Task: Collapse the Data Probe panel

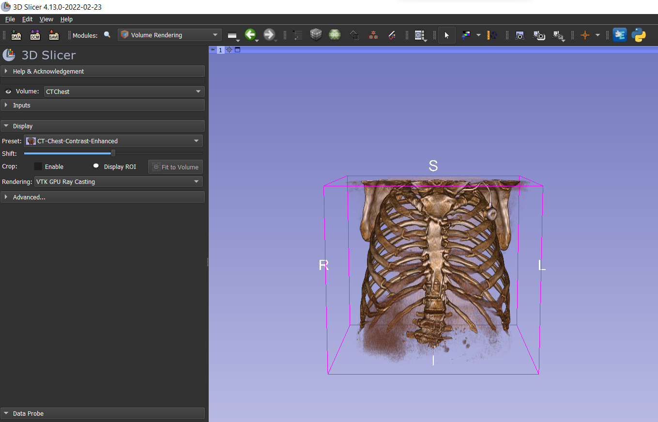Action: (x=103, y=413)
